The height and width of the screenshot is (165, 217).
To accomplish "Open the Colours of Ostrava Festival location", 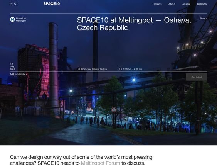I will pyautogui.click(x=94, y=69).
